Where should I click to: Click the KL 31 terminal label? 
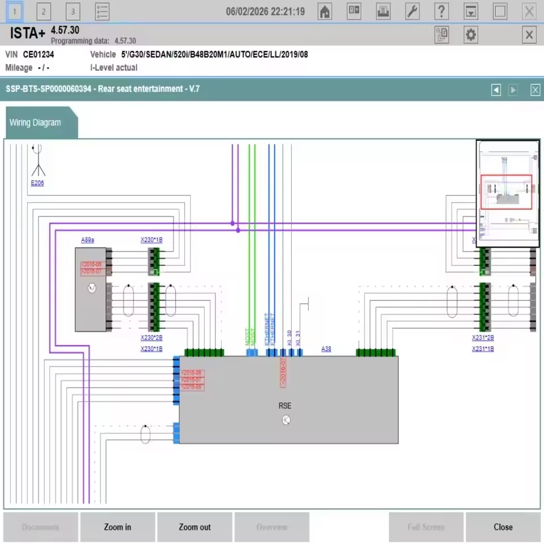(298, 338)
